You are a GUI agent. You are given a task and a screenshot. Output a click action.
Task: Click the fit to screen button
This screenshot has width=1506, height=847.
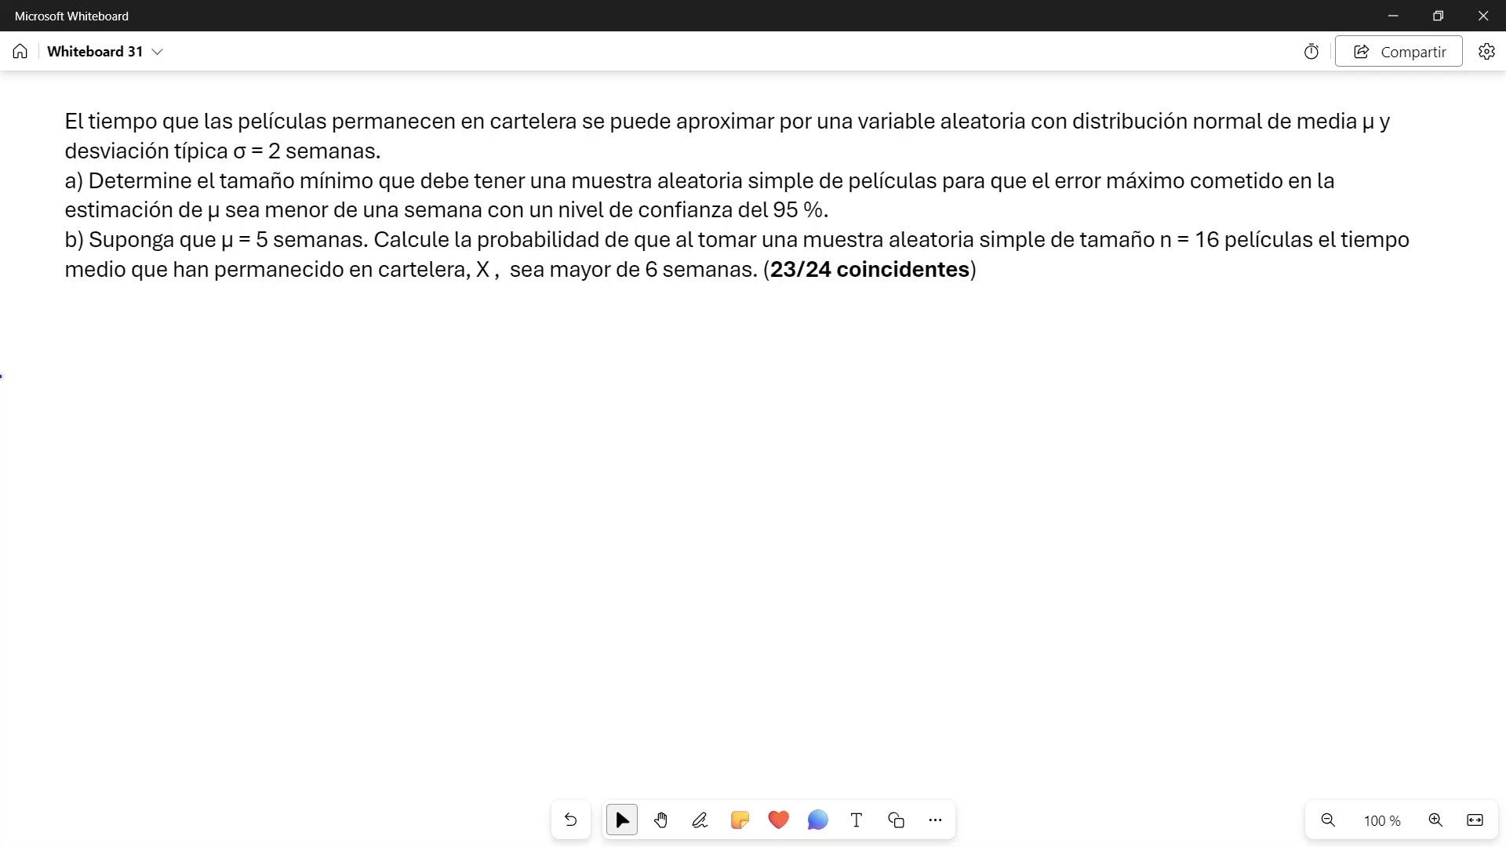click(x=1475, y=820)
